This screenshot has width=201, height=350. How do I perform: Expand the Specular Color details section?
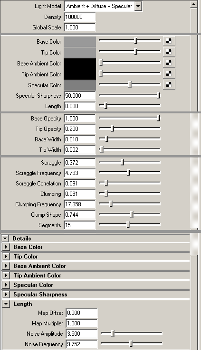click(x=6, y=285)
